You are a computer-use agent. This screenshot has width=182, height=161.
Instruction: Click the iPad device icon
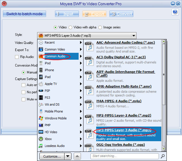click(x=41, y=77)
